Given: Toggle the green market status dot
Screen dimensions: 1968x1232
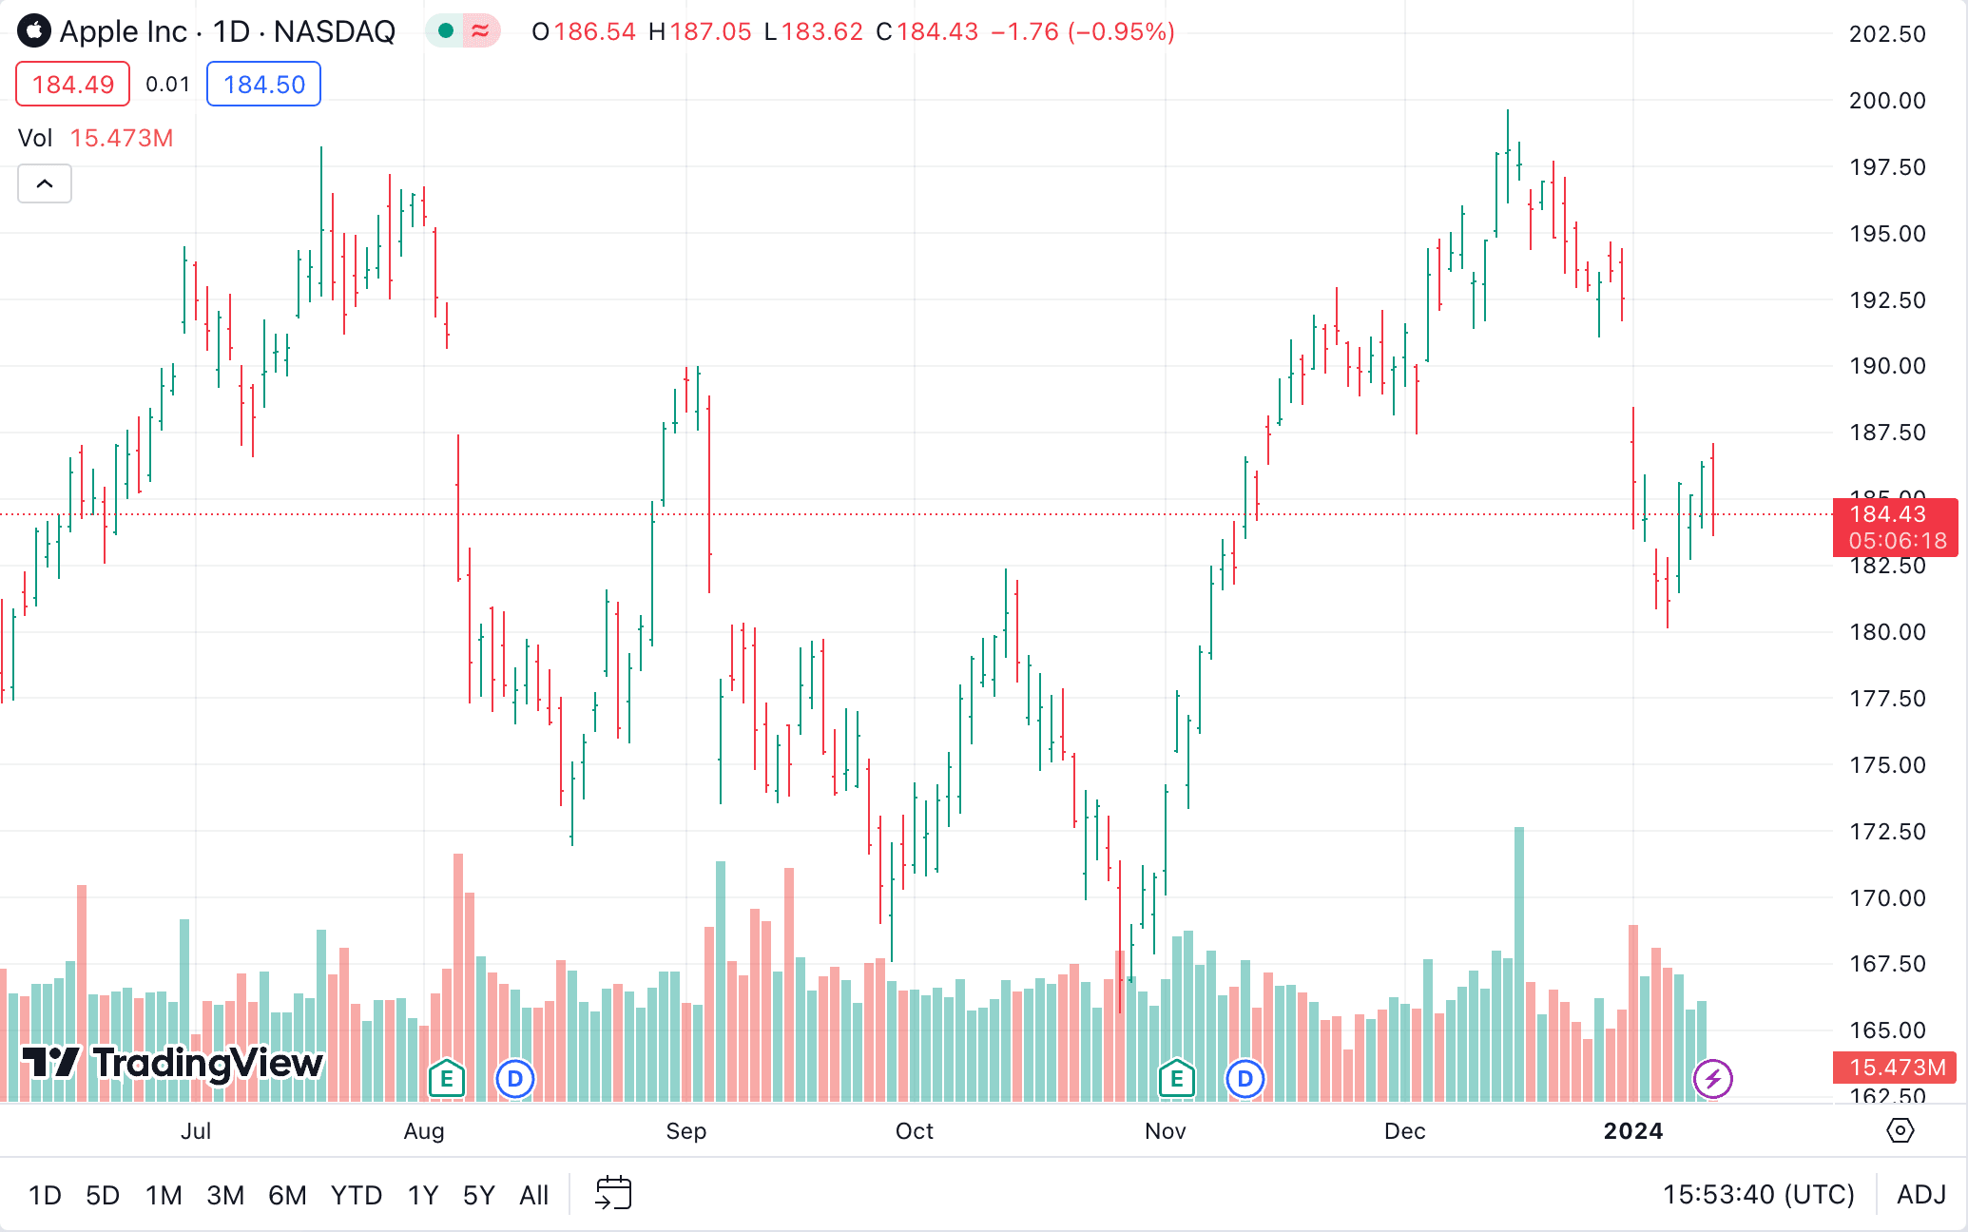Looking at the screenshot, I should click(x=445, y=31).
